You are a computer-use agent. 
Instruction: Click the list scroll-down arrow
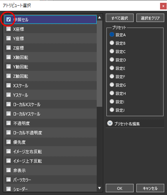tap(100, 188)
